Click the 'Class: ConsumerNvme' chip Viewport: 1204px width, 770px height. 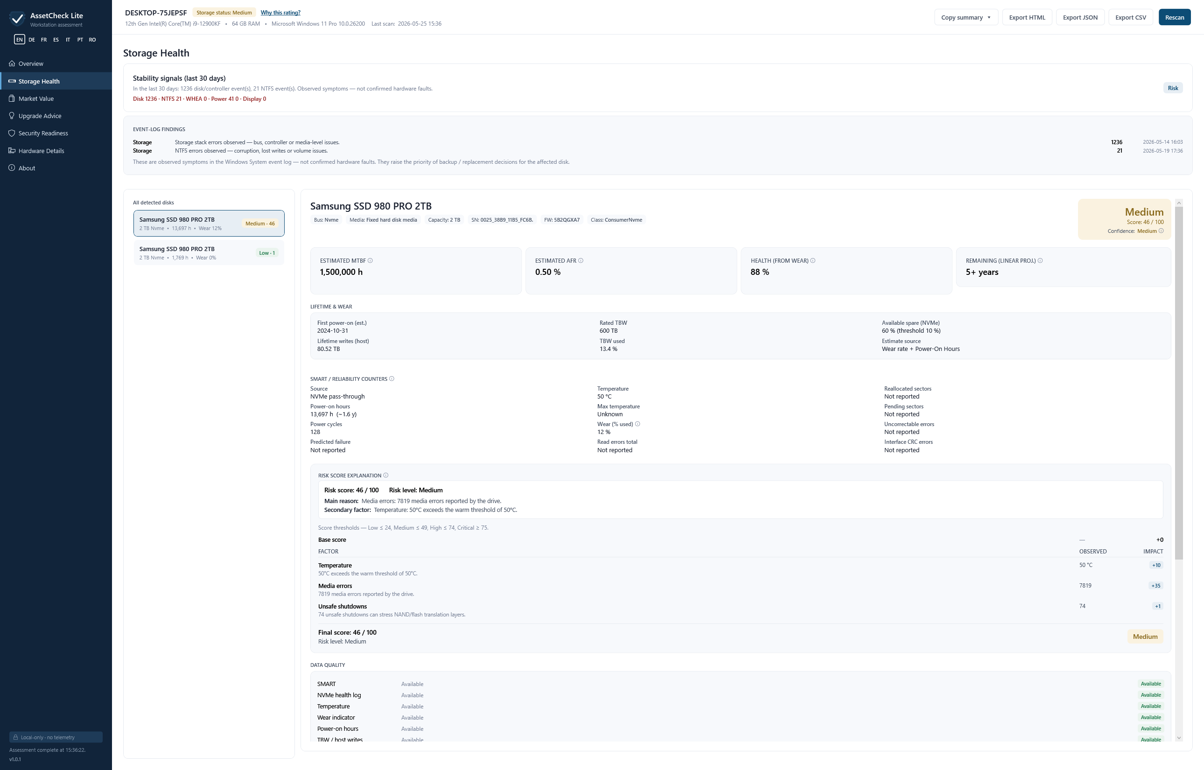pos(616,220)
